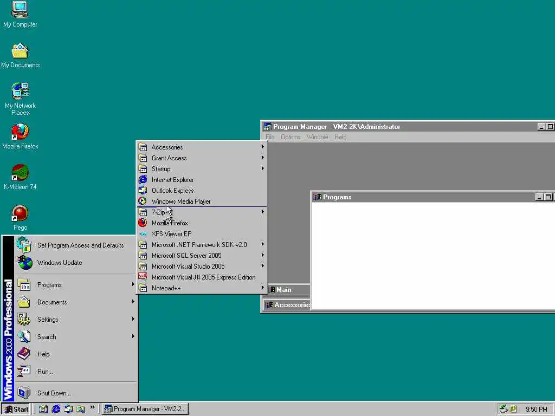
Task: Open Window menu in Program Manager
Action: point(317,137)
